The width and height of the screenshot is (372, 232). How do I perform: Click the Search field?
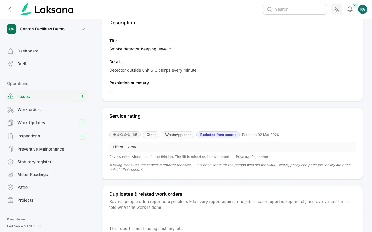click(x=295, y=9)
